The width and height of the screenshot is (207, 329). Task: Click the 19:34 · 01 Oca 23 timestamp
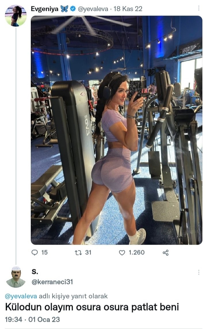coord(32,320)
